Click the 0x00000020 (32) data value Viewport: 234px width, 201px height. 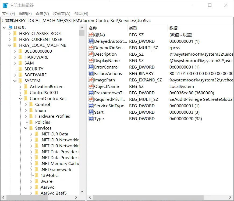[x=186, y=119]
